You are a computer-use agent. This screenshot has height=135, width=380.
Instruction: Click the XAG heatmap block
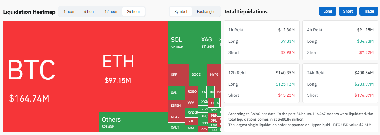[209, 42]
